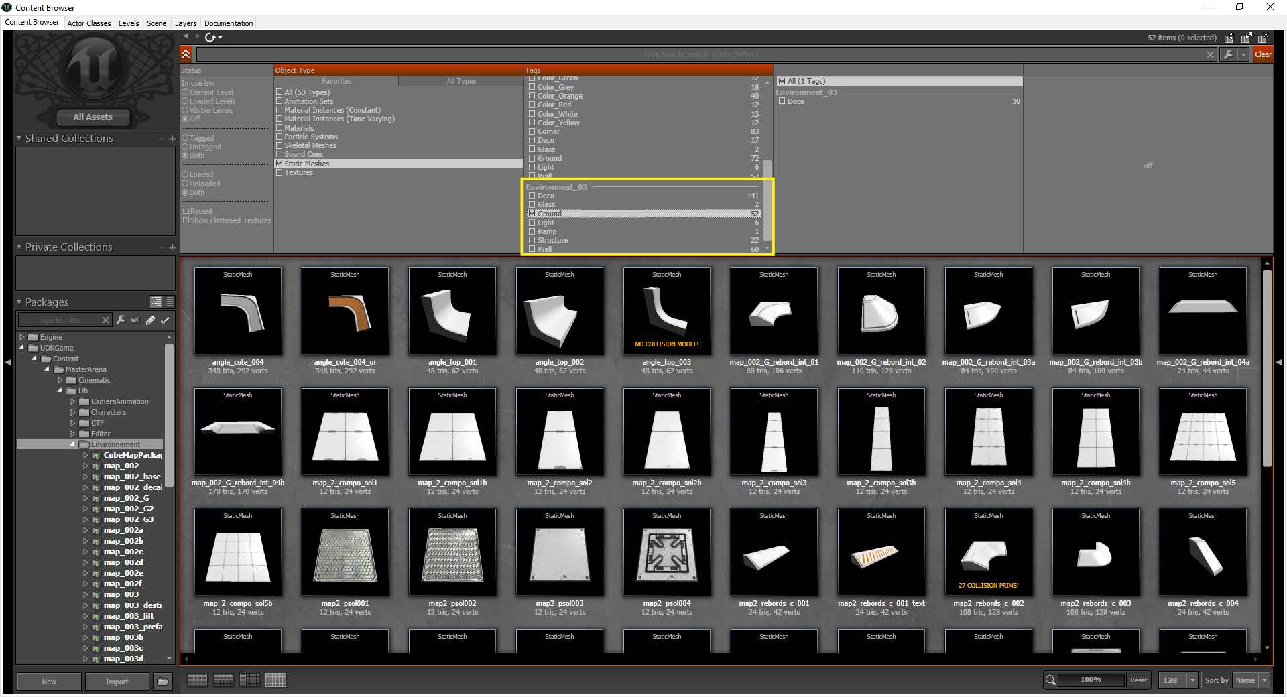1287x697 pixels.
Task: Collapse the Packages section
Action: tap(19, 302)
